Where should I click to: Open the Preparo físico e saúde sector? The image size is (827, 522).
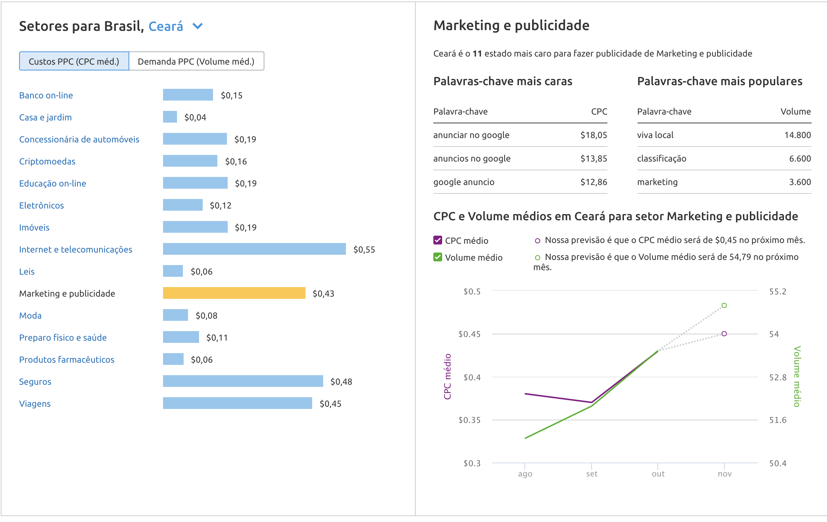point(63,338)
